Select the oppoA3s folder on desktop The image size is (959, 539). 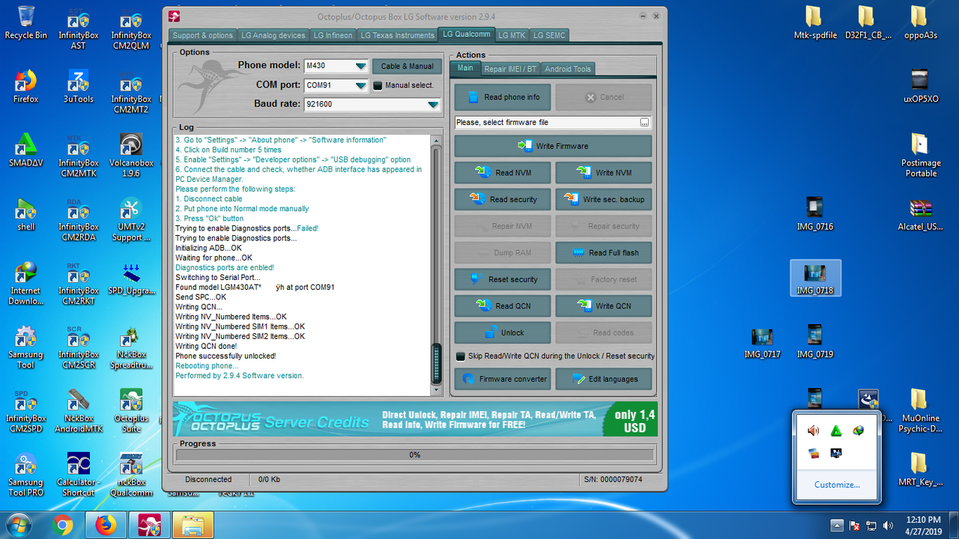[919, 22]
